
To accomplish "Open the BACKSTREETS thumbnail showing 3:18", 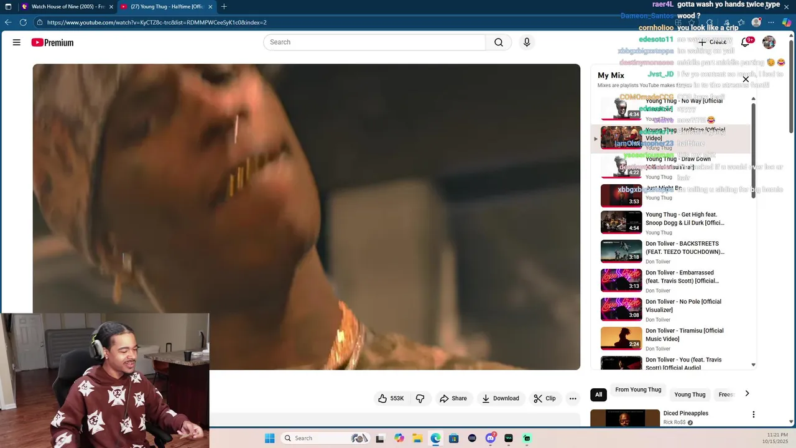I will [621, 251].
